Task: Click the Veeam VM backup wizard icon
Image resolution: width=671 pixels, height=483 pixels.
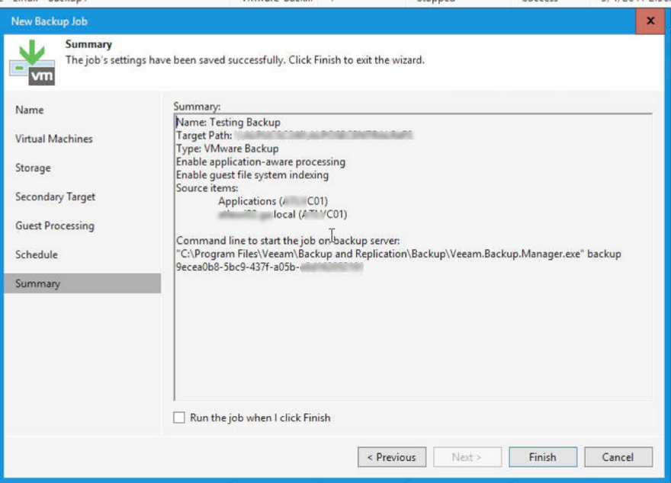Action: (x=33, y=62)
